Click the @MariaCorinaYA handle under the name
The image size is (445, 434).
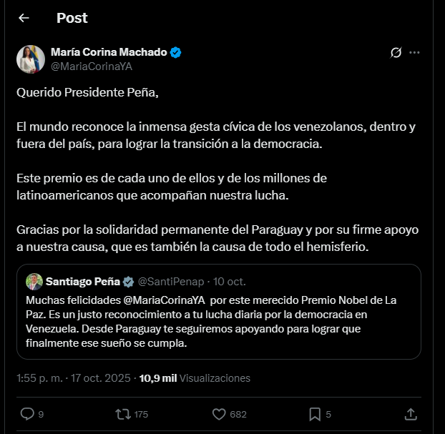pos(91,66)
